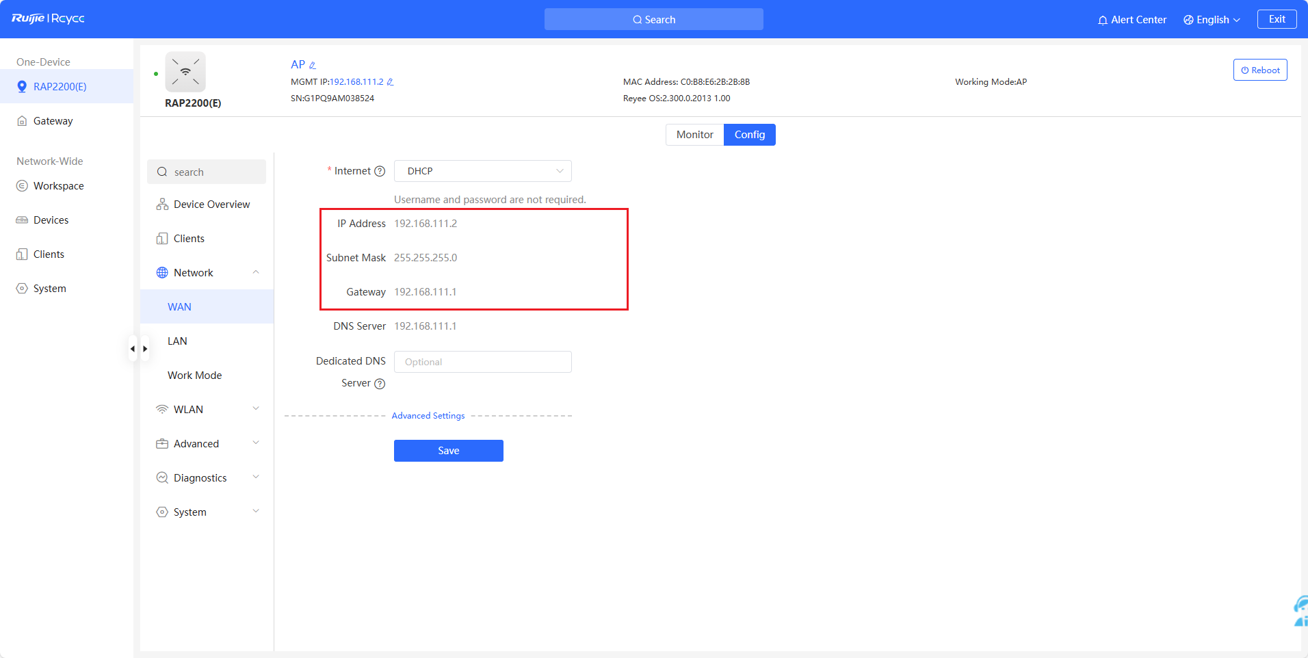The image size is (1308, 658).
Task: Open the Internet type DHCP dropdown
Action: [x=482, y=171]
